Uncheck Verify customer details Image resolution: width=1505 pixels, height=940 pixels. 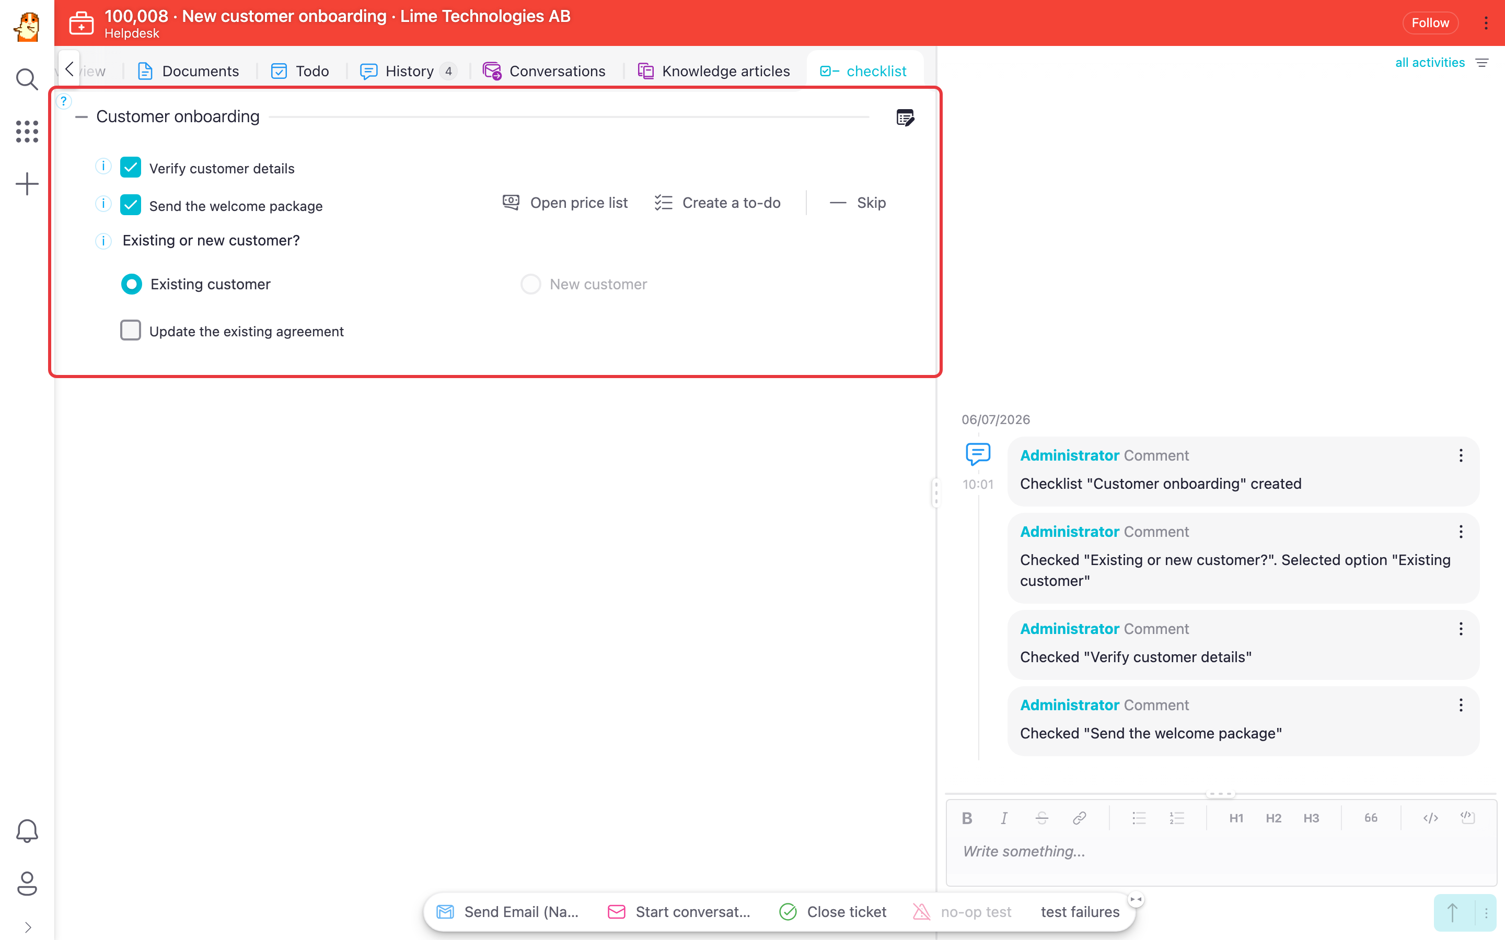click(131, 167)
